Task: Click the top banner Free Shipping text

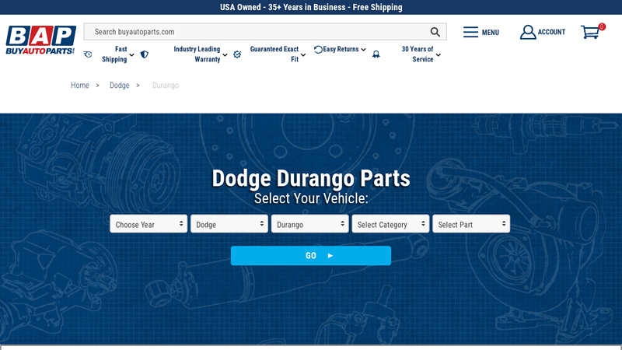Action: tap(377, 7)
